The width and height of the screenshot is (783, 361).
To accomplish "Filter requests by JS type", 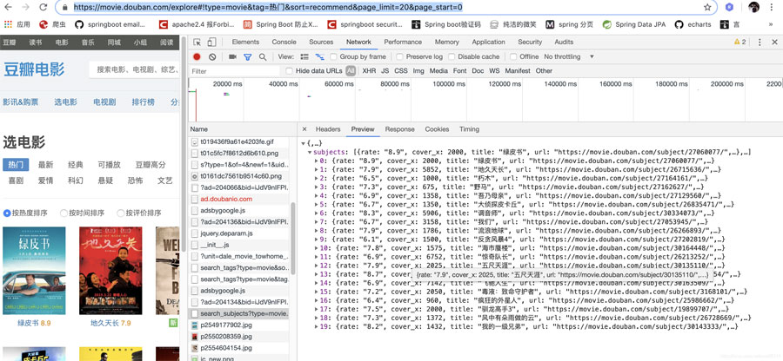I will point(385,71).
